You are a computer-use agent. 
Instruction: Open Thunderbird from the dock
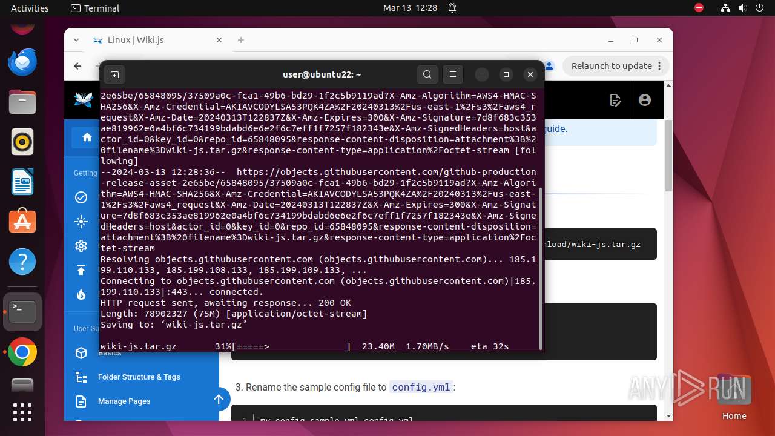point(22,62)
